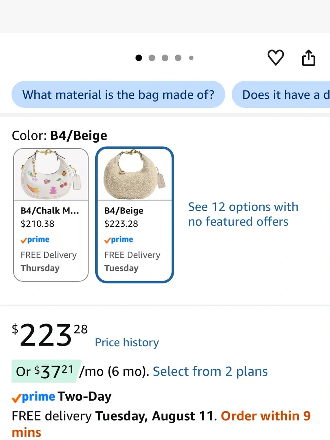
Task: Tap the "Does it have a" question chip
Action: pos(281,94)
